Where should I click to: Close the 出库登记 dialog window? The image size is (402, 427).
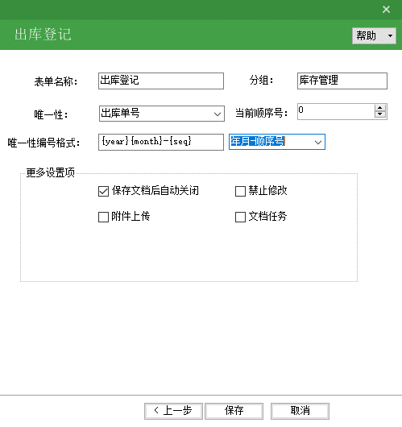pos(386,10)
